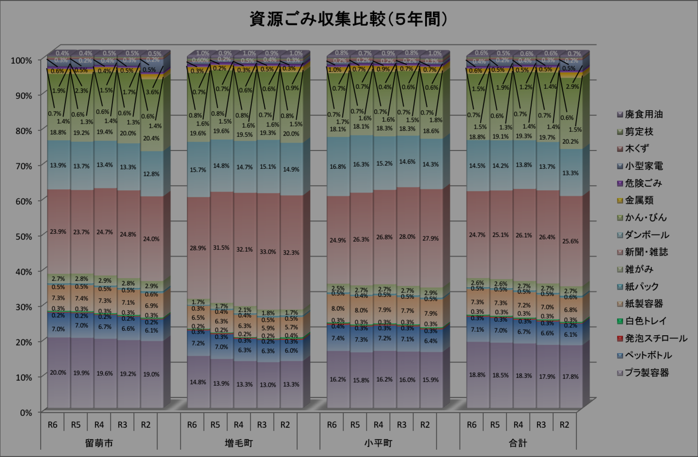This screenshot has width=698, height=457.
Task: Select the プラ製容器 legend entry text
Action: [x=647, y=373]
